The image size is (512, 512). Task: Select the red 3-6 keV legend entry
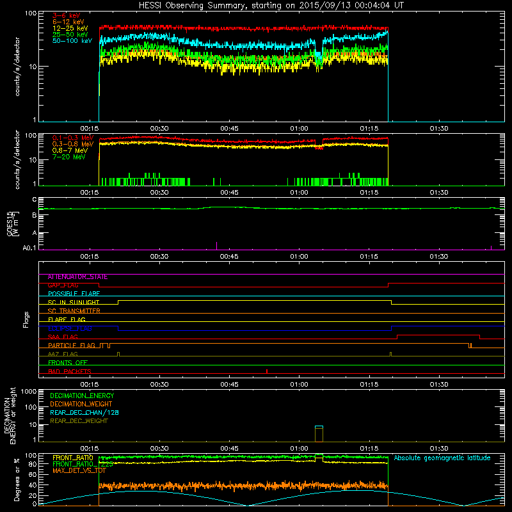[x=67, y=15]
